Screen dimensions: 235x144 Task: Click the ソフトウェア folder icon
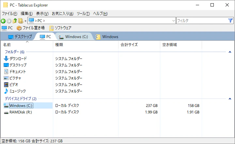point(52,28)
